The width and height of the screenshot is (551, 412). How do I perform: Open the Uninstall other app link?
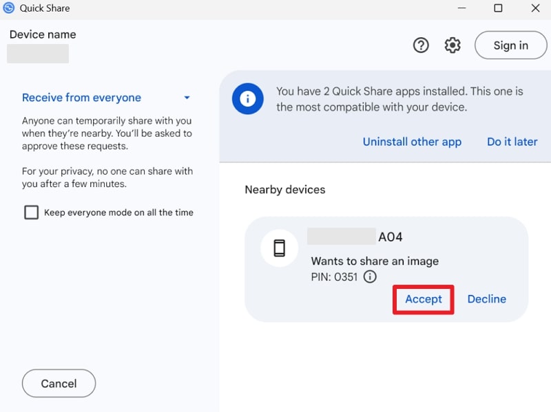pos(412,142)
